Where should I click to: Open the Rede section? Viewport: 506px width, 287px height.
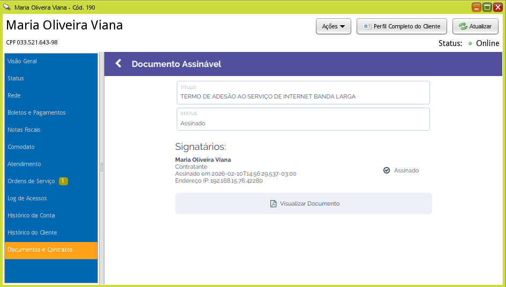51,95
